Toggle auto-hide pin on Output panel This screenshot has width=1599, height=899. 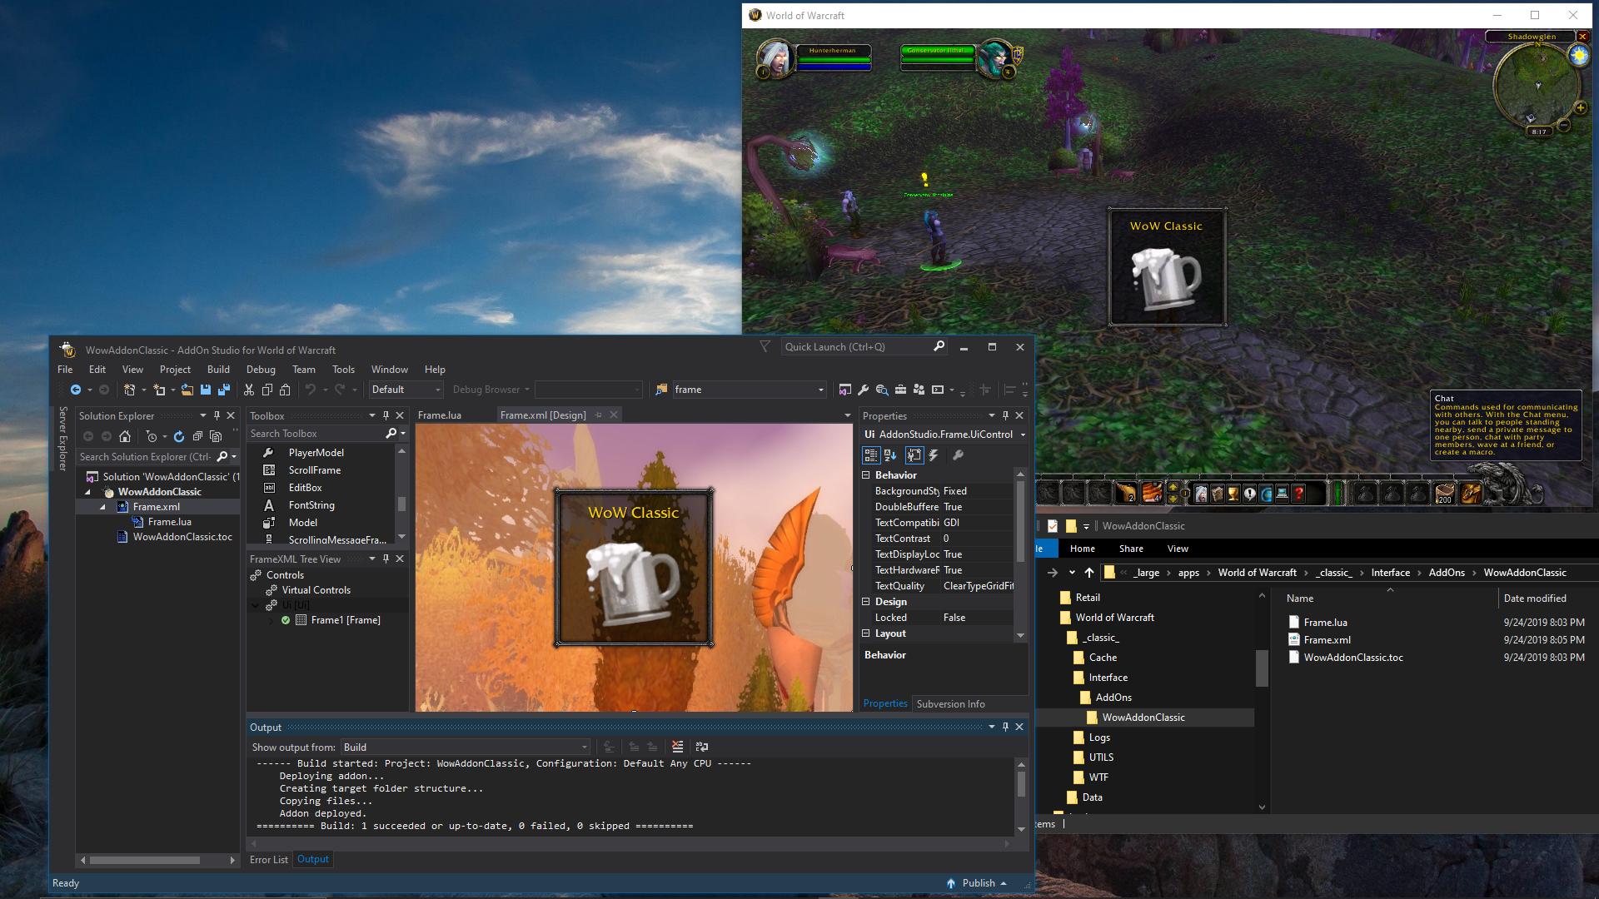coord(1005,727)
